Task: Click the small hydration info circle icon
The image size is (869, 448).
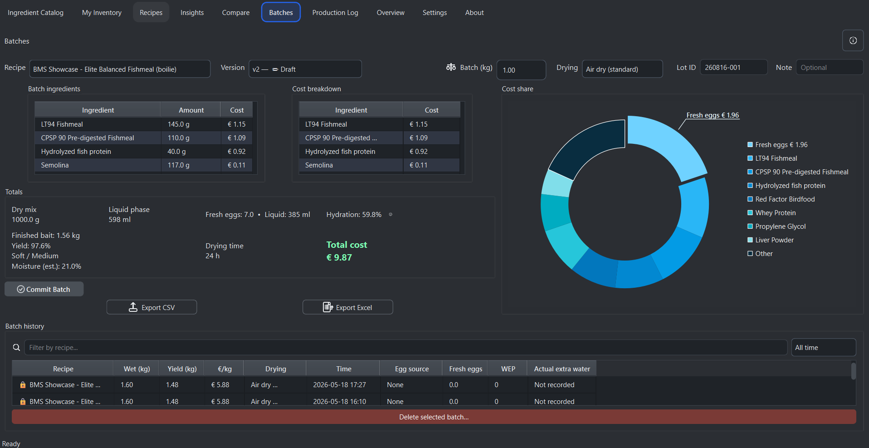Action: 391,214
